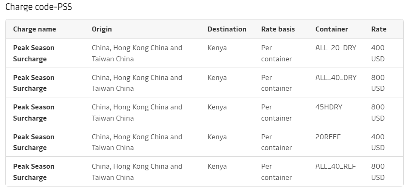Viewport: 407px width, 189px height.
Task: Select the Charge name column header
Action: (34, 29)
